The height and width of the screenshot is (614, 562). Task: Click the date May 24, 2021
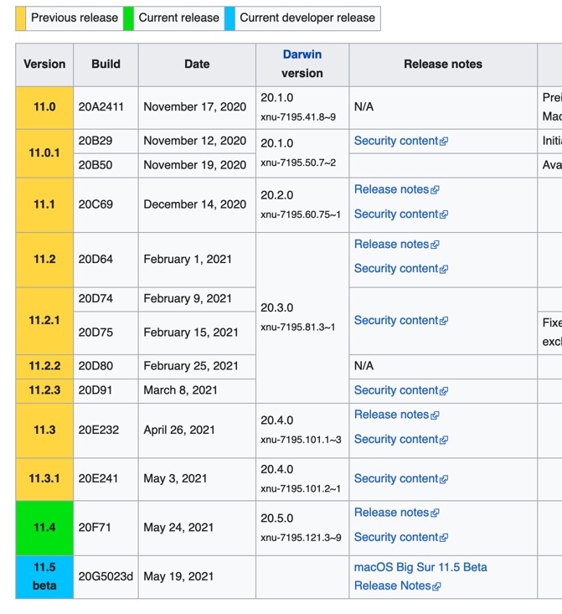coord(178,528)
